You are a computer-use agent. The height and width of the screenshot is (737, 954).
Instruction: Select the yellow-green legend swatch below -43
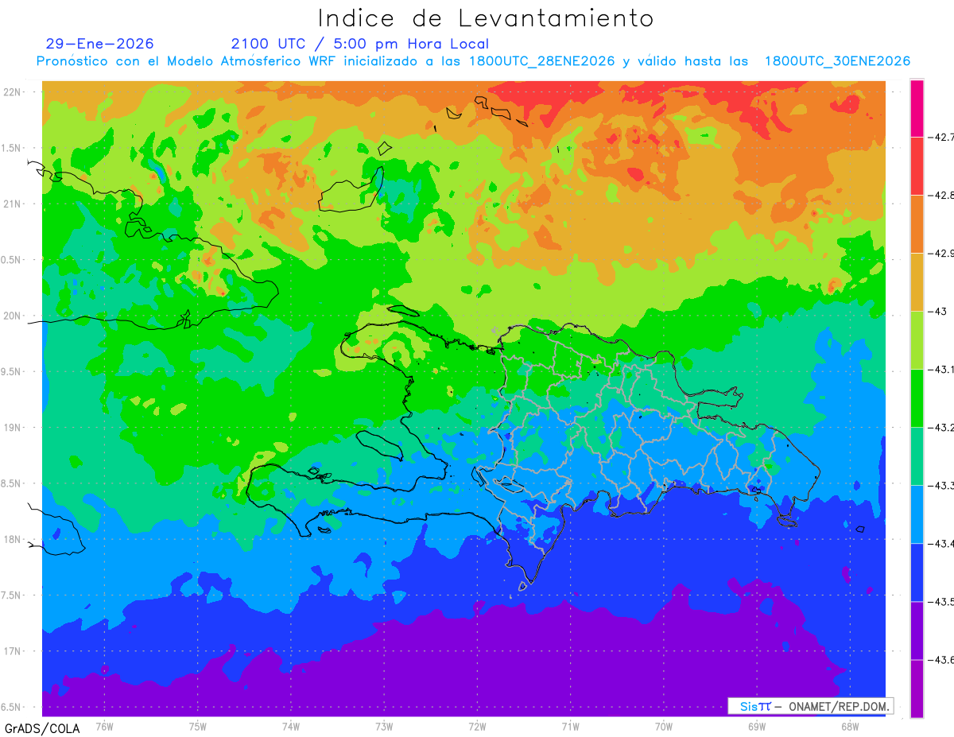pos(917,339)
